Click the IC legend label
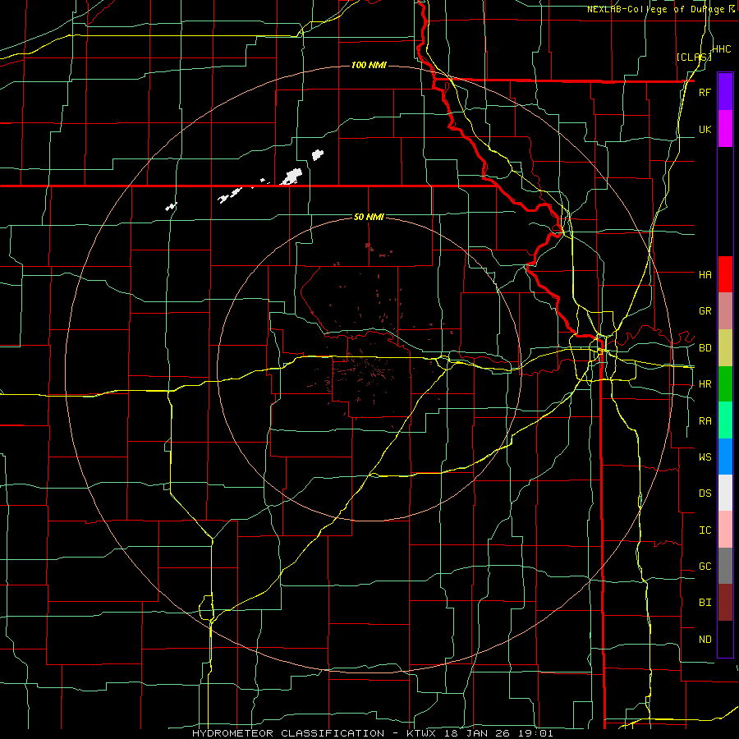739x739 pixels. [x=705, y=530]
